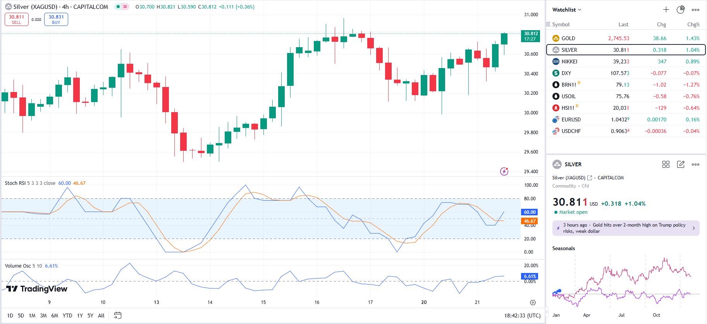Open the watchlist pie chart view icon
Image resolution: width=707 pixels, height=324 pixels.
[x=681, y=10]
